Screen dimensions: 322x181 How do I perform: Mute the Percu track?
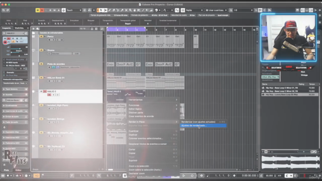click(41, 37)
